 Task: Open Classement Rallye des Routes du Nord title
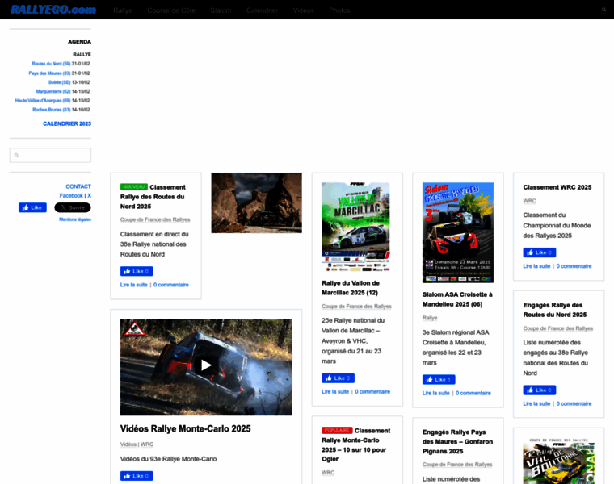tap(153, 197)
